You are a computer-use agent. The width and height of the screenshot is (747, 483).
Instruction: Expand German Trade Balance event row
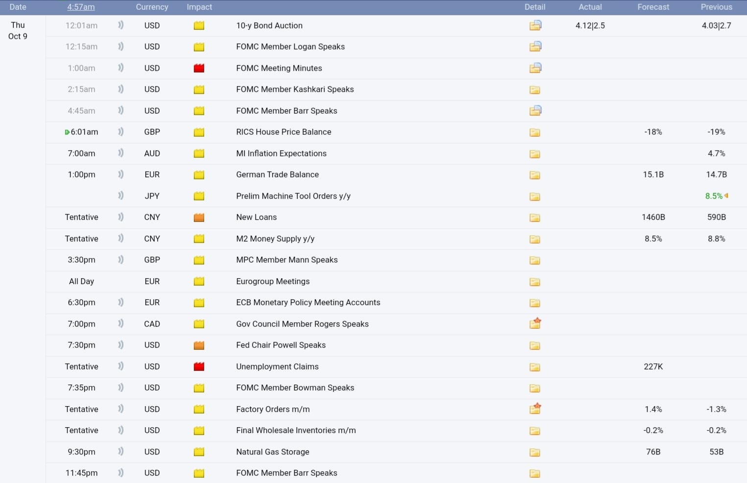pyautogui.click(x=277, y=174)
